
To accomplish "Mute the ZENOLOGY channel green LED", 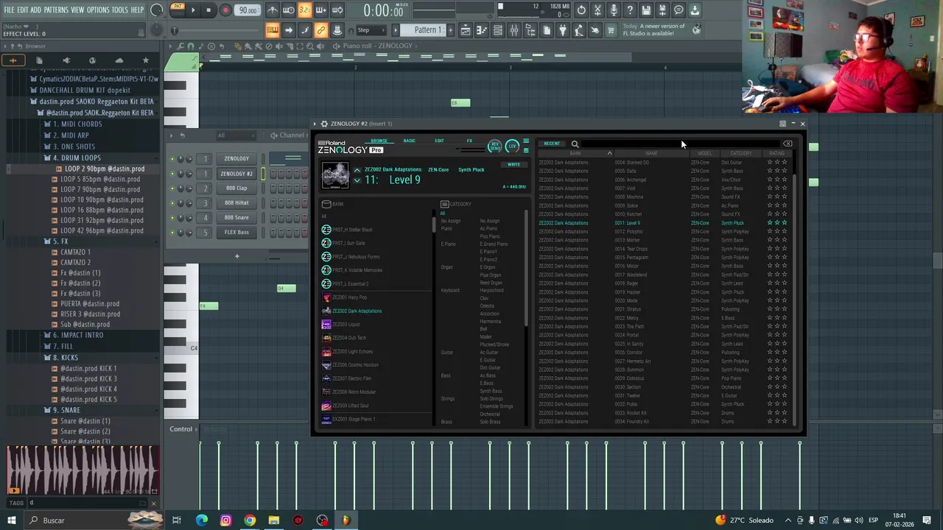I will (172, 158).
